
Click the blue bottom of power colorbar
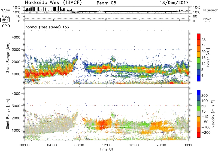(198, 78)
